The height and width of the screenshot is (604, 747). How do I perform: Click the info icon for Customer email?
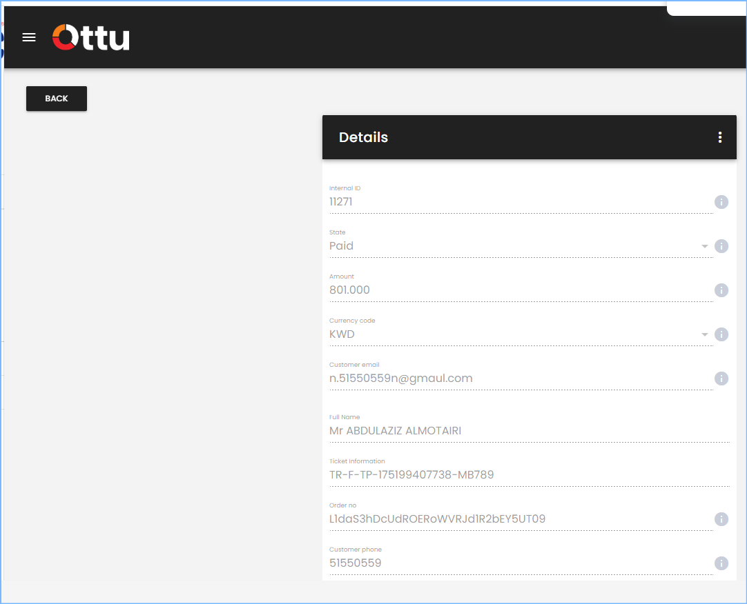(x=721, y=379)
